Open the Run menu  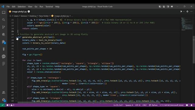(x=41, y=6)
